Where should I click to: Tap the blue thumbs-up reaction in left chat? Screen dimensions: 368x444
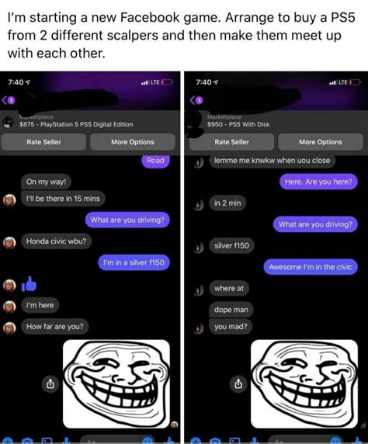[x=30, y=284]
